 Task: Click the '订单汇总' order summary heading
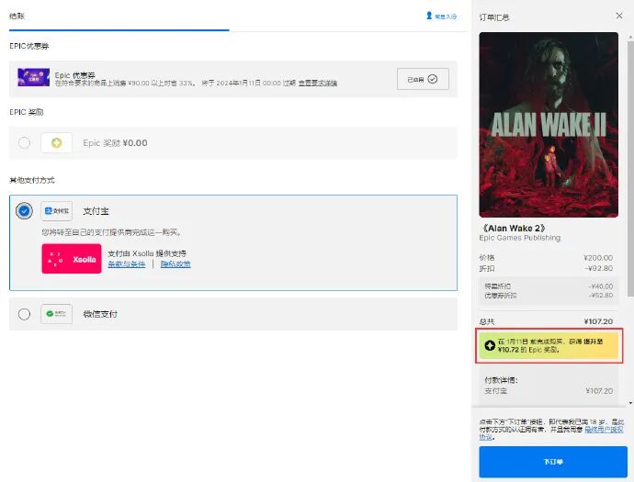click(494, 17)
